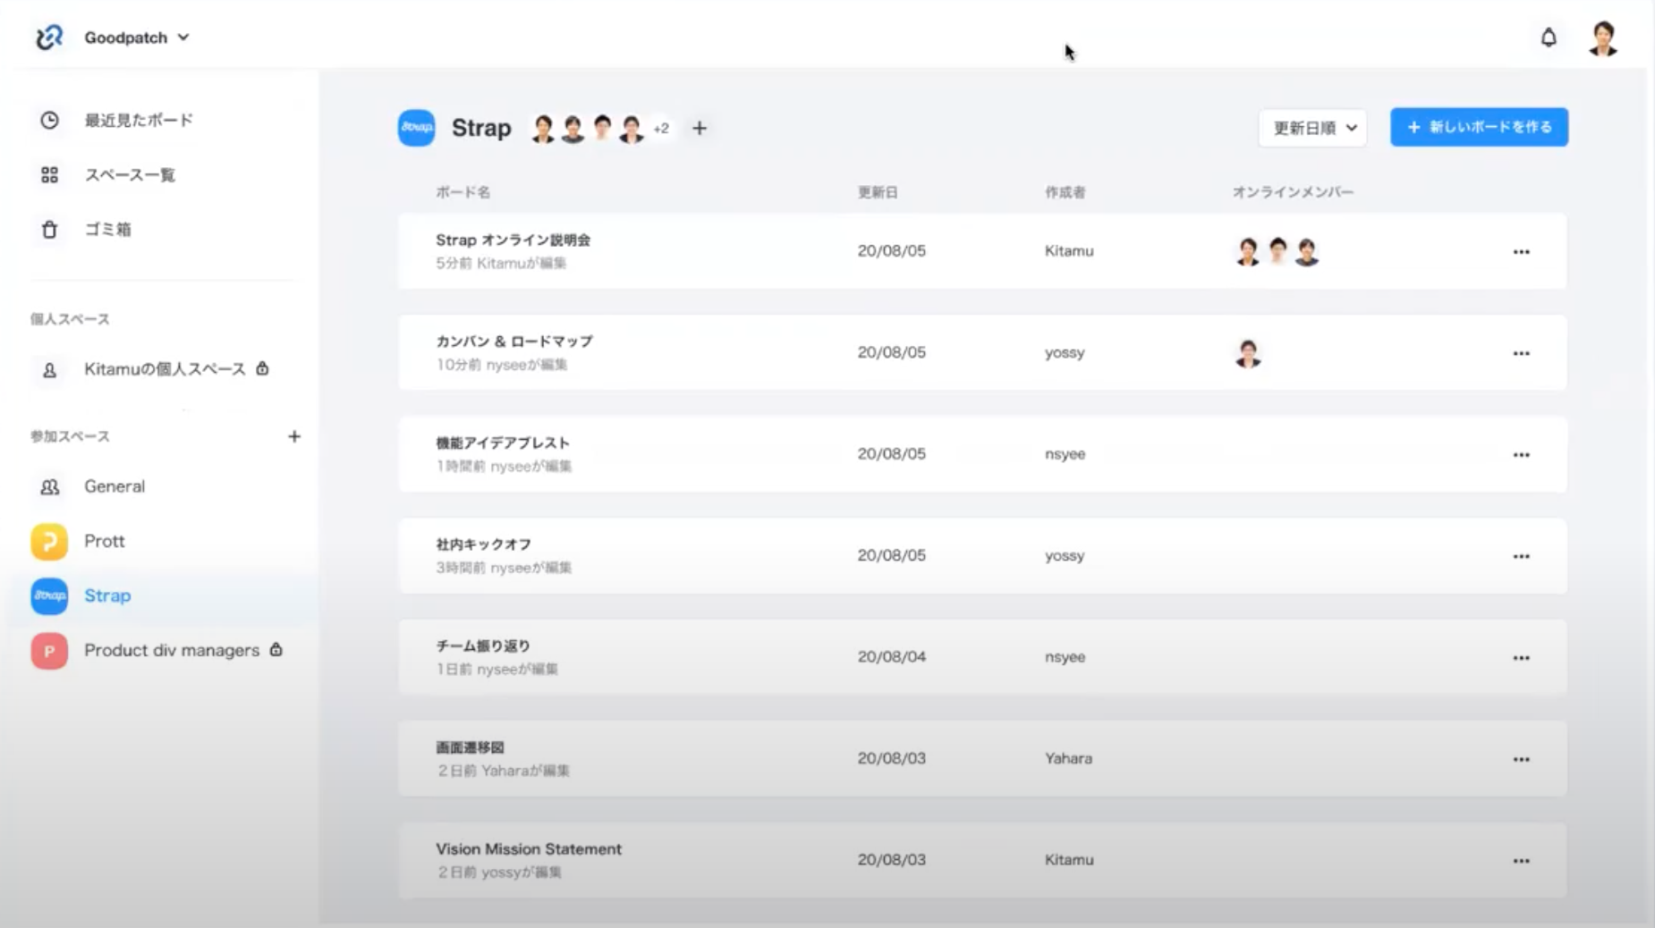Image resolution: width=1655 pixels, height=928 pixels.
Task: Click lock icon next to Product div managers
Action: point(276,650)
